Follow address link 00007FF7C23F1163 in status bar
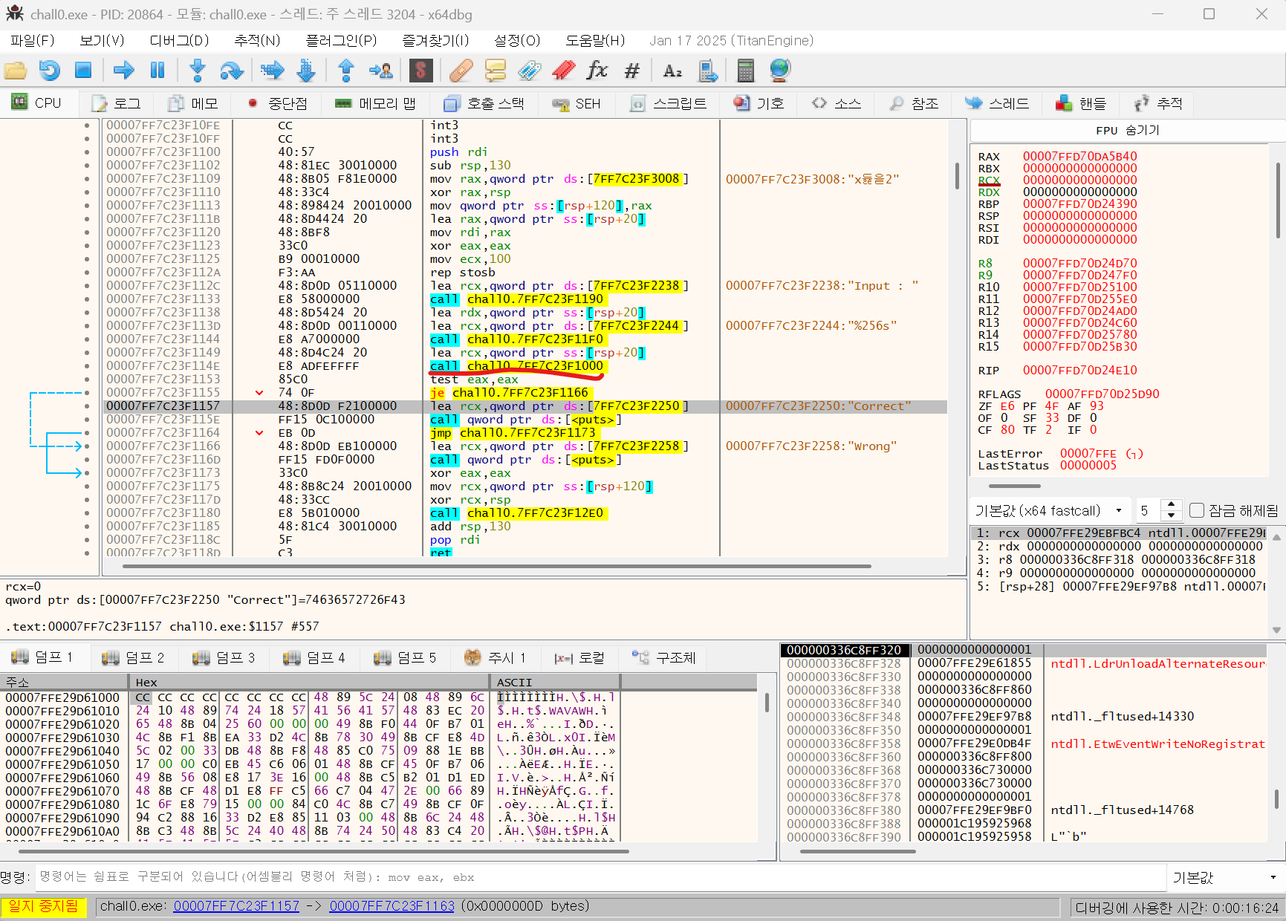This screenshot has width=1286, height=921. pyautogui.click(x=392, y=906)
